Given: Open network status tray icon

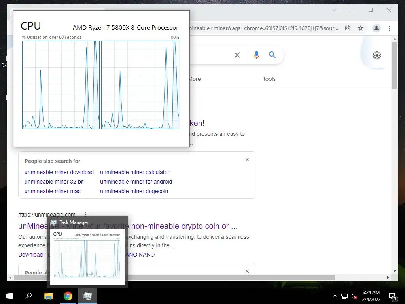Looking at the screenshot, I should (x=344, y=296).
